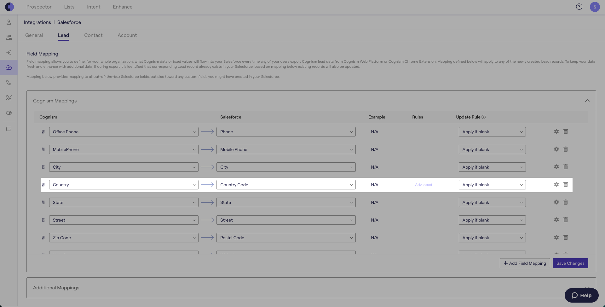Delete the Office Phone mapping
This screenshot has width=605, height=307.
[x=566, y=131]
